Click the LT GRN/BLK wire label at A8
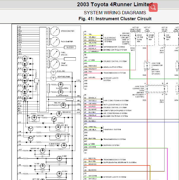 tap(94, 52)
